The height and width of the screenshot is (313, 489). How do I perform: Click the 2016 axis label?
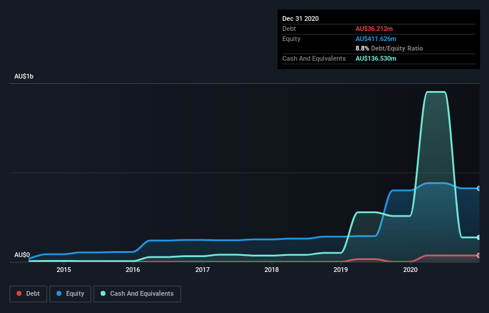click(133, 270)
